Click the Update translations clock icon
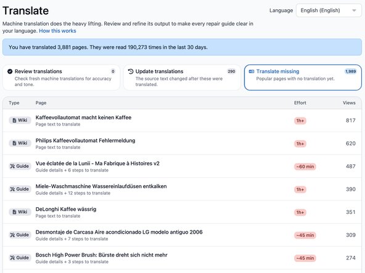Image resolution: width=365 pixels, height=273 pixels. pyautogui.click(x=131, y=71)
